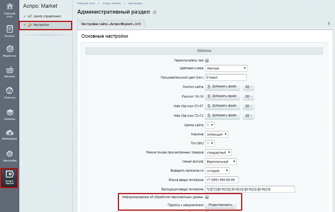Click Аспро: Market breadcrumb link
335x212 pixels.
pos(112,3)
